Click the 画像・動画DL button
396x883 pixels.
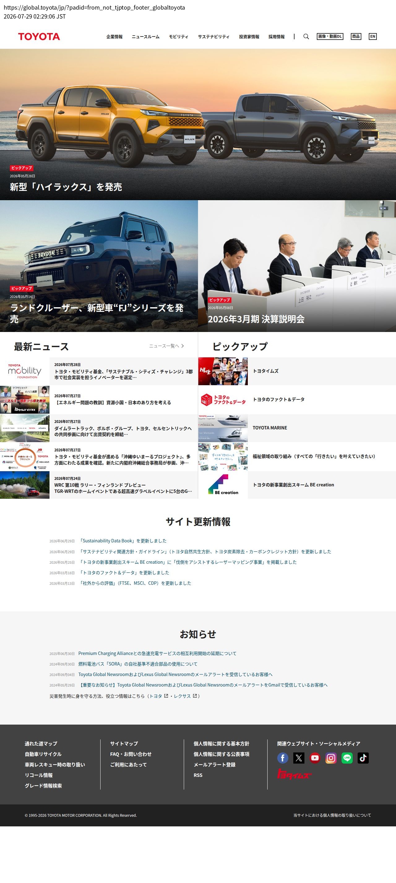point(330,36)
